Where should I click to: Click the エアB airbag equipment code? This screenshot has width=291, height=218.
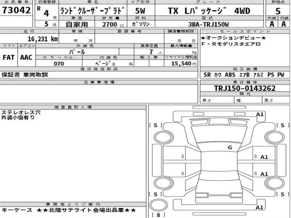pyautogui.click(x=244, y=75)
